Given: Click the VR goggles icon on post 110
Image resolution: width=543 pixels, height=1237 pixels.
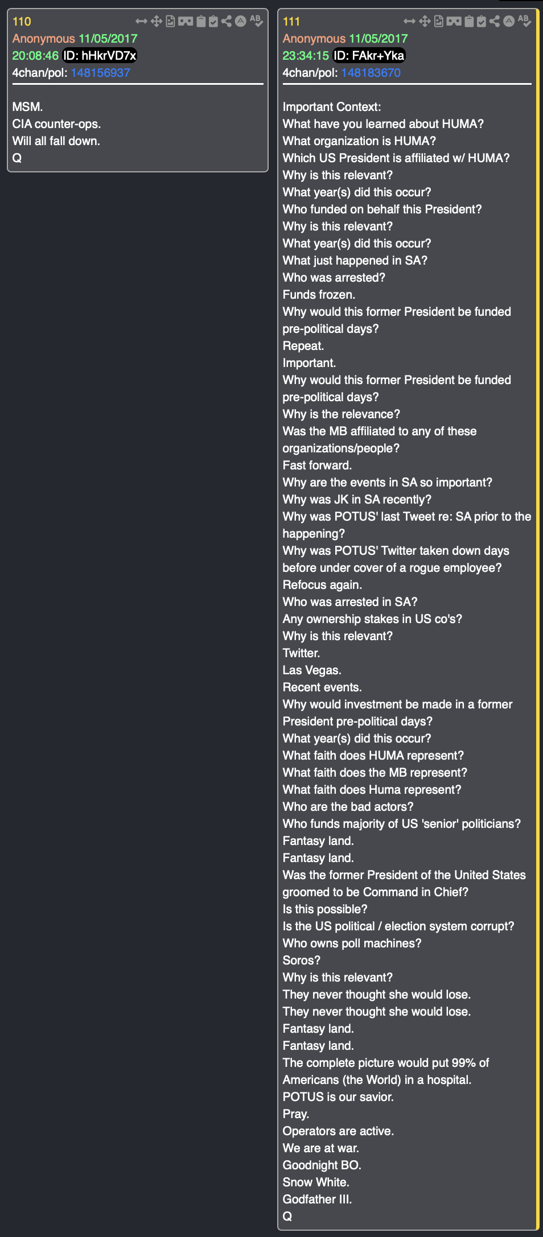Looking at the screenshot, I should click(x=186, y=22).
